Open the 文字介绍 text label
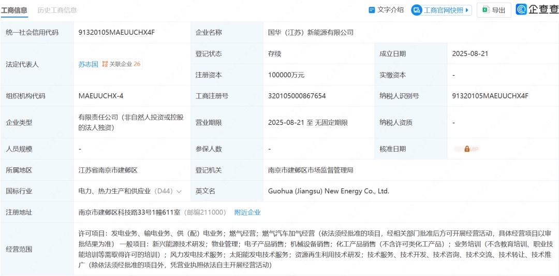Screen dimensions: 559x276 coord(390,10)
